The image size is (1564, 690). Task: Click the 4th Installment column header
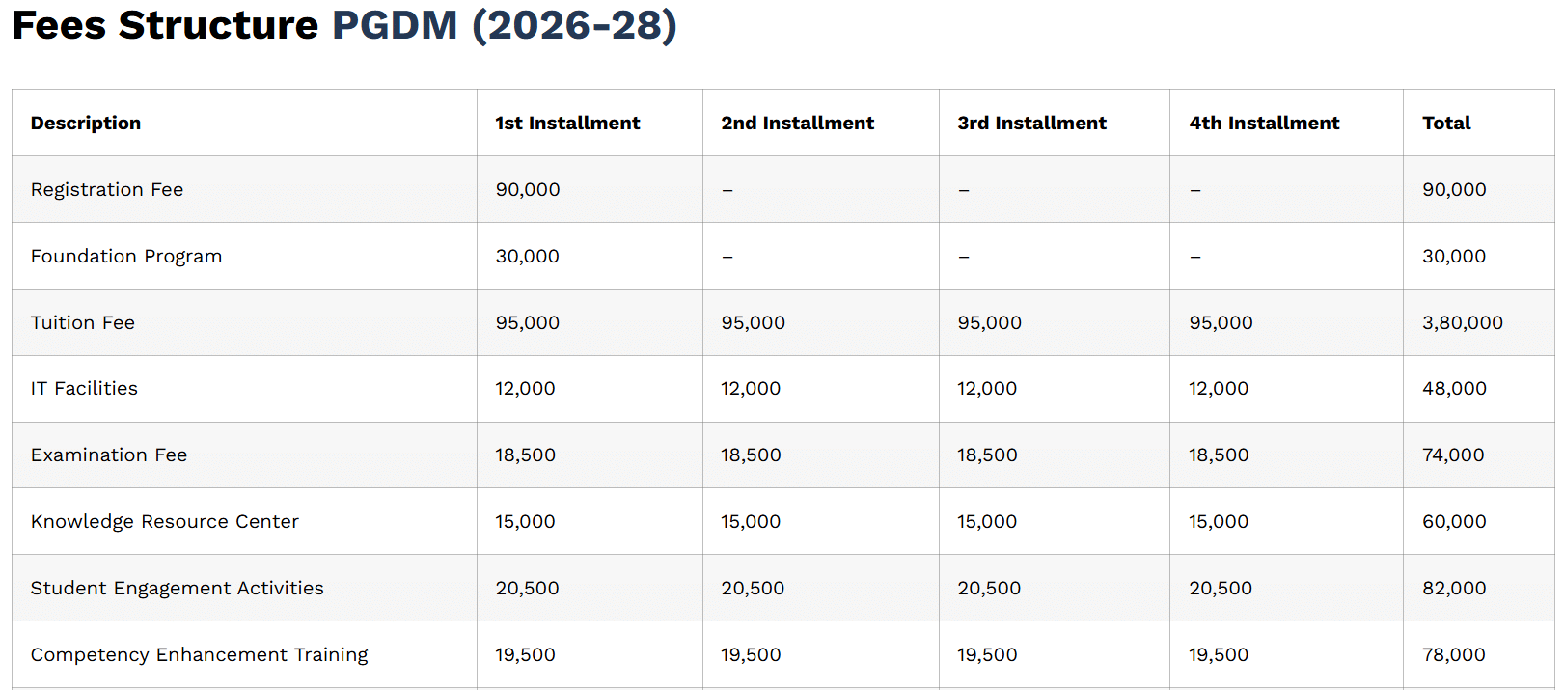coord(1264,123)
